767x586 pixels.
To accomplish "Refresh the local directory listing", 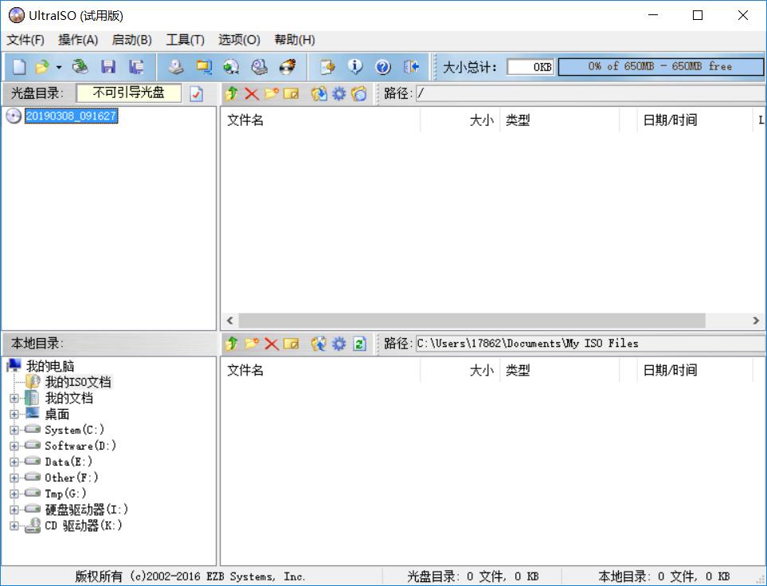I will pyautogui.click(x=358, y=343).
